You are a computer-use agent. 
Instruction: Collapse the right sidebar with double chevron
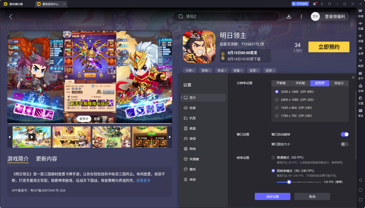(x=360, y=4)
